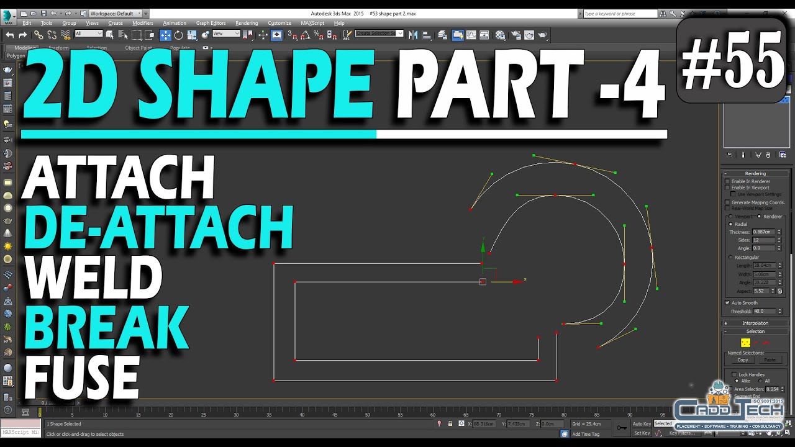795x447 pixels.
Task: Click Add Time Tag
Action: 586,434
